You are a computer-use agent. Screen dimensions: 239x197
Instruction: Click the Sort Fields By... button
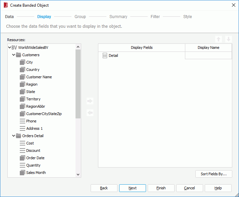click(x=214, y=174)
